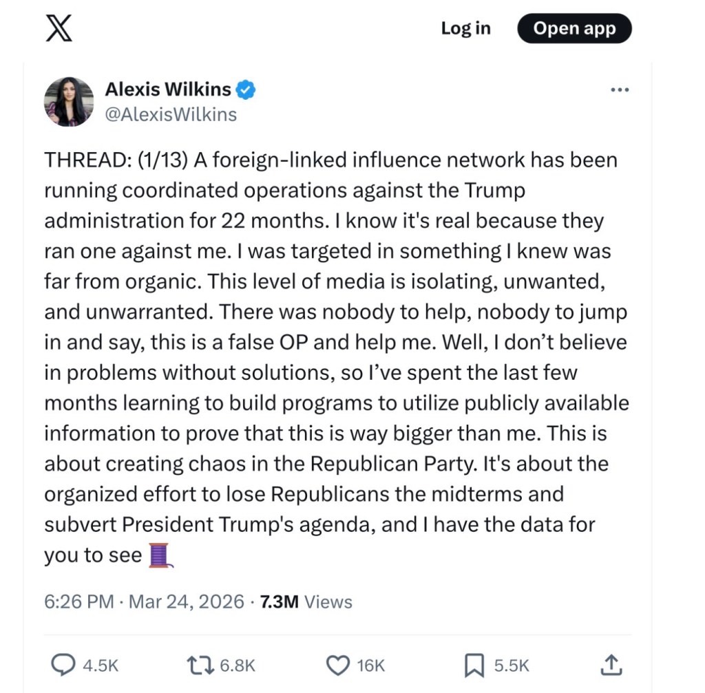Open Alexis Wilkins' profile picture
This screenshot has height=693, width=705.
coord(69,101)
